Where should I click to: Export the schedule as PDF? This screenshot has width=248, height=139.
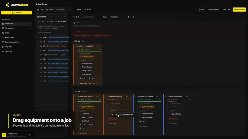[x=202, y=10]
